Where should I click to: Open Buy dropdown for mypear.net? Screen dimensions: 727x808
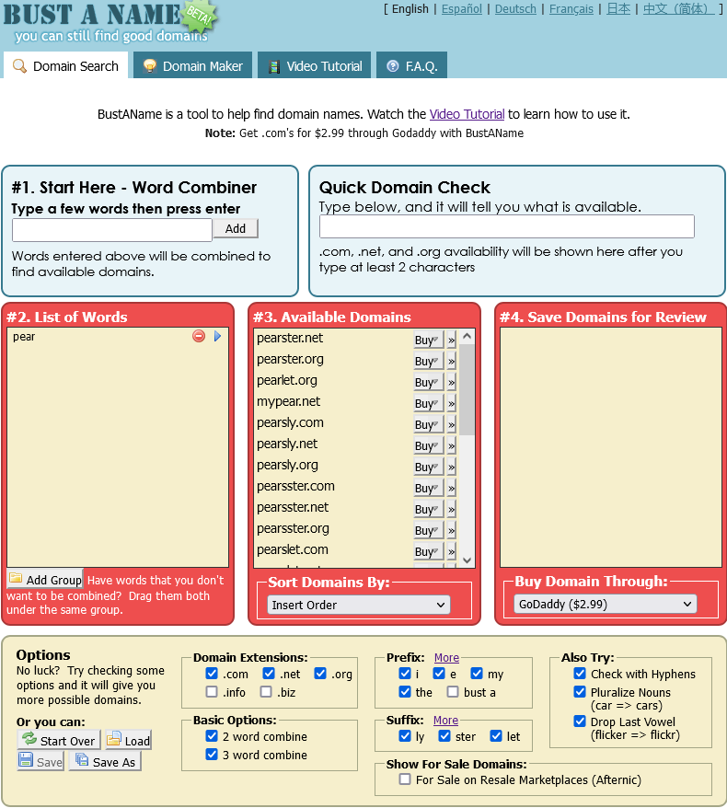tap(428, 403)
